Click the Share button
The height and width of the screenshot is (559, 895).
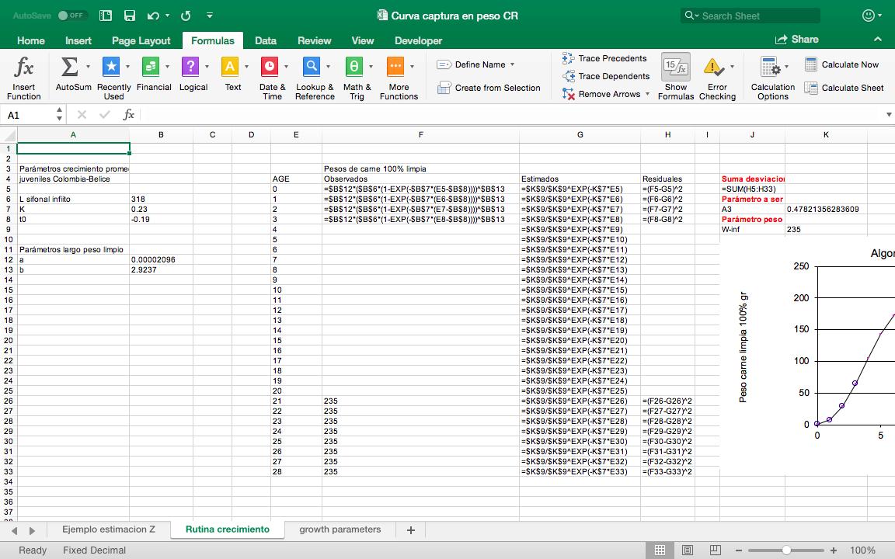(x=797, y=40)
